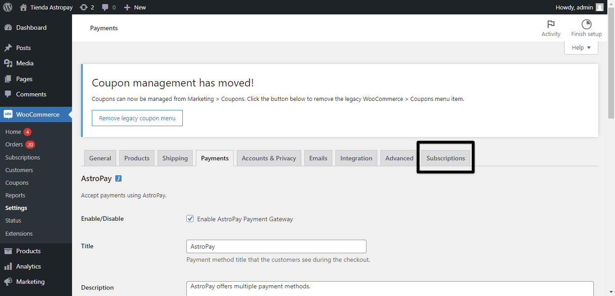Viewport: 615px width, 296px height.
Task: Open the Status submenu item
Action: pos(13,220)
